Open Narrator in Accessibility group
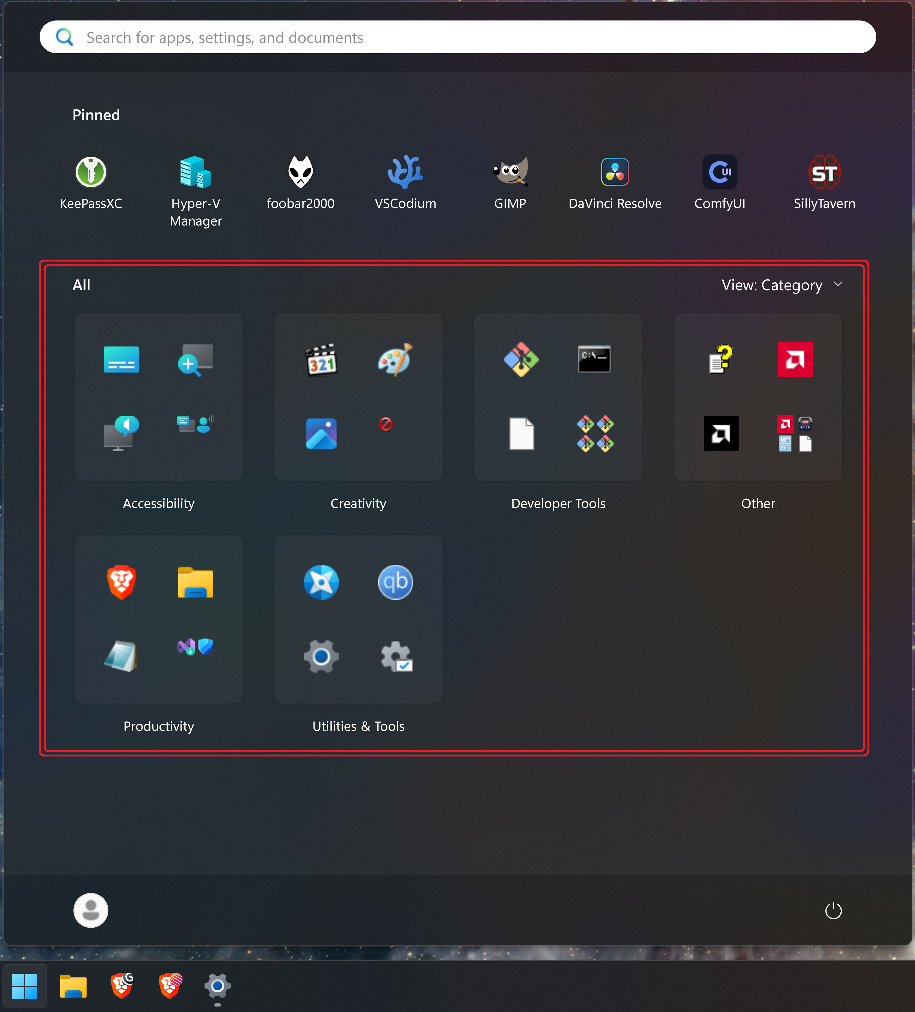915x1012 pixels. pos(122,434)
